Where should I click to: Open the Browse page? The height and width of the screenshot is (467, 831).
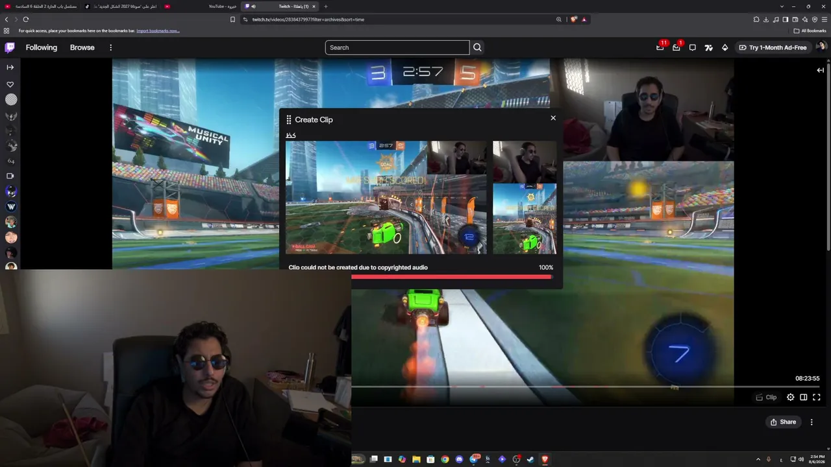pos(82,47)
